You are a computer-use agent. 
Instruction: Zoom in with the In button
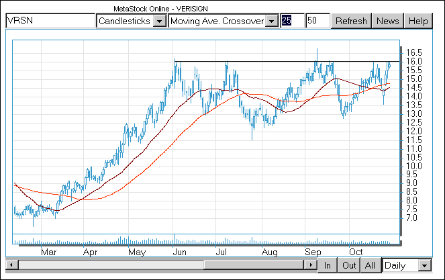click(328, 265)
